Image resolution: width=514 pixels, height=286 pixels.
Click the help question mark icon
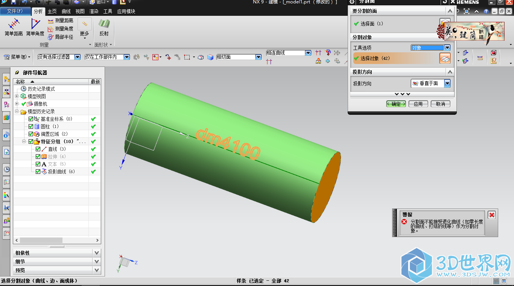(x=486, y=11)
